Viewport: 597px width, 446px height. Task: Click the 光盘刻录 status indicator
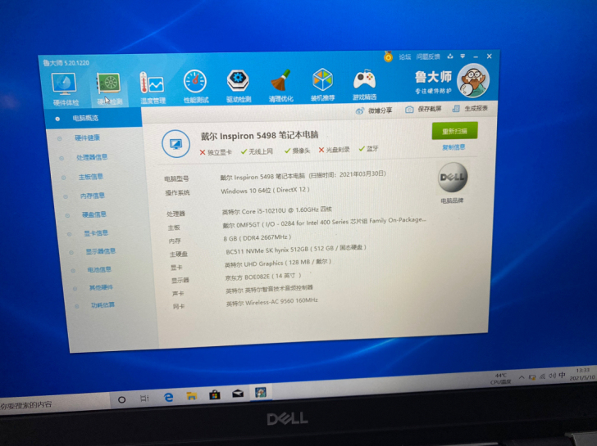(334, 150)
